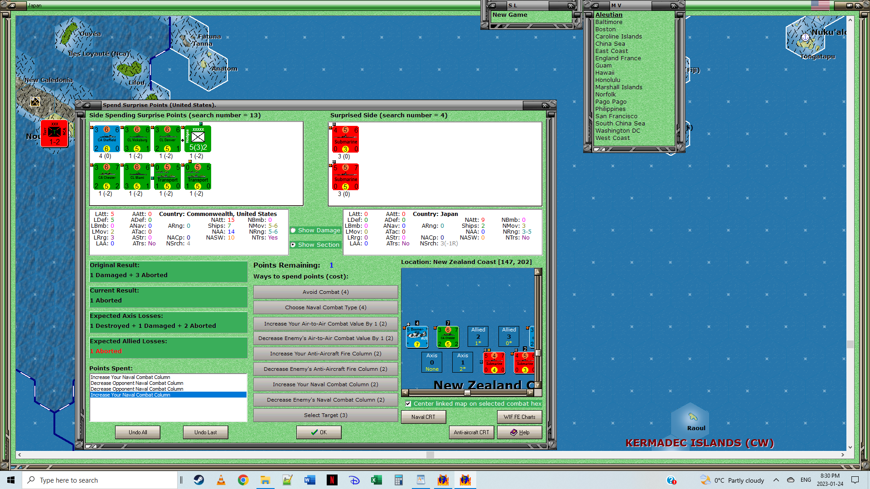Select the CL Vicksburg ship counter

tap(137, 139)
